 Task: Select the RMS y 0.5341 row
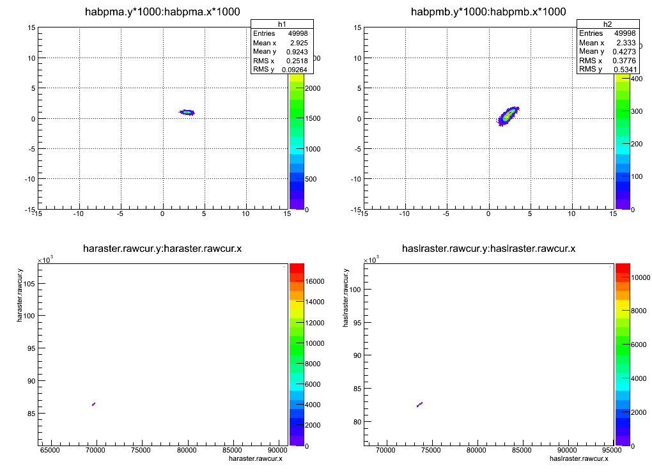(x=608, y=70)
